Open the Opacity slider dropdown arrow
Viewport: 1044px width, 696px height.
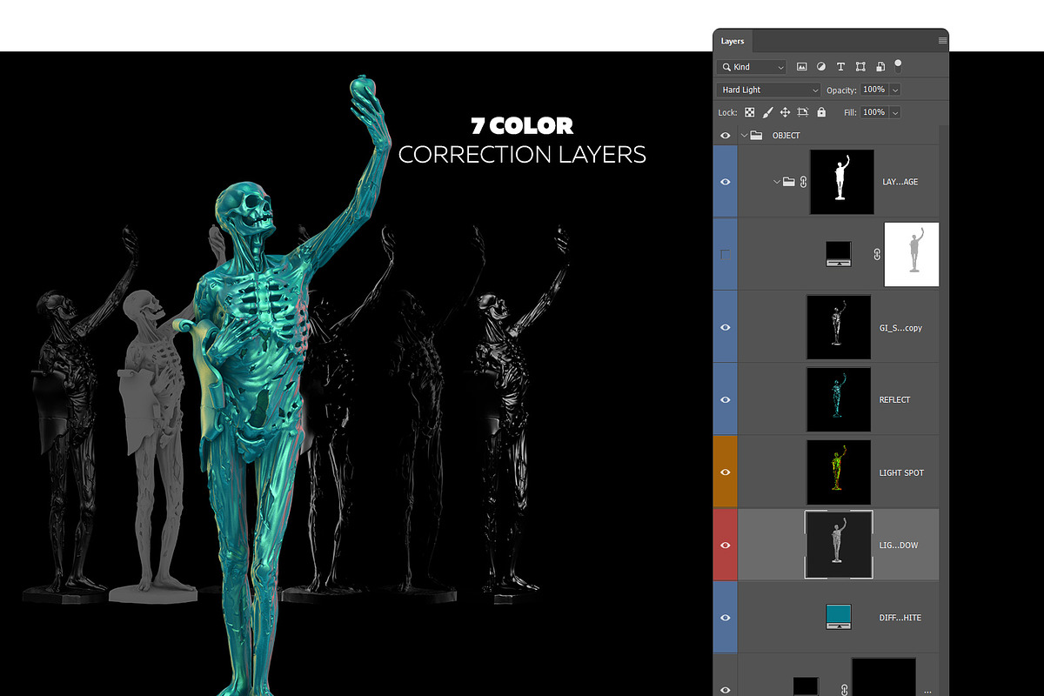(895, 90)
